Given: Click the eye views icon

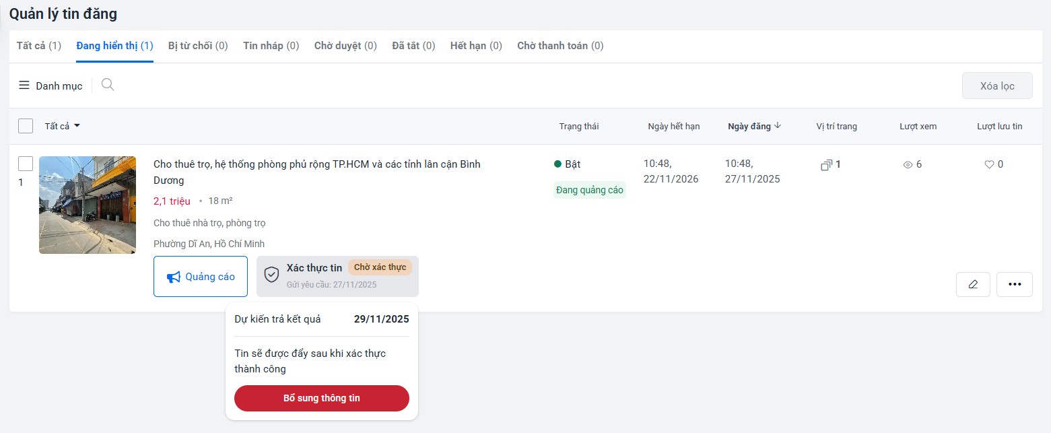Looking at the screenshot, I should coord(907,164).
